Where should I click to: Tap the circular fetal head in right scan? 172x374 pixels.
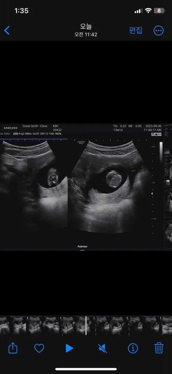(x=114, y=179)
